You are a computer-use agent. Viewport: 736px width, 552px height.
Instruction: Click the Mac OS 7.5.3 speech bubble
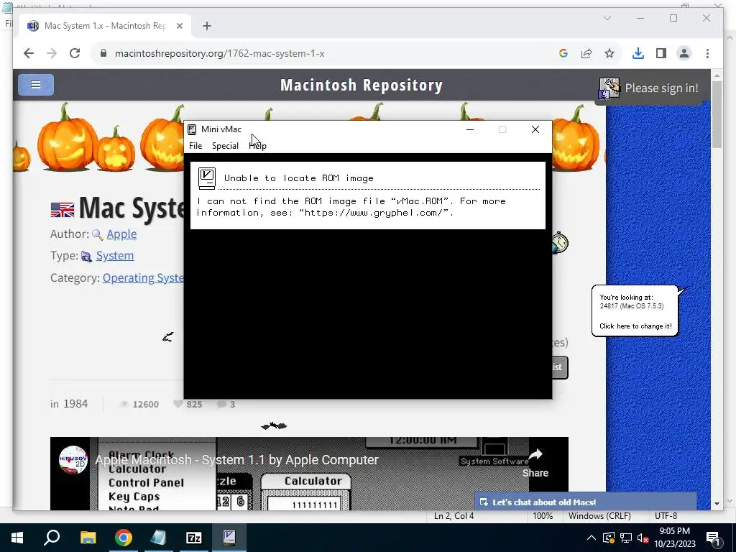(x=635, y=310)
